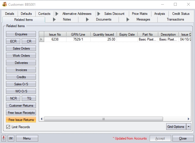Click the red pin icon at bottom left
Screen dimensions: 195x143
(x=4, y=138)
